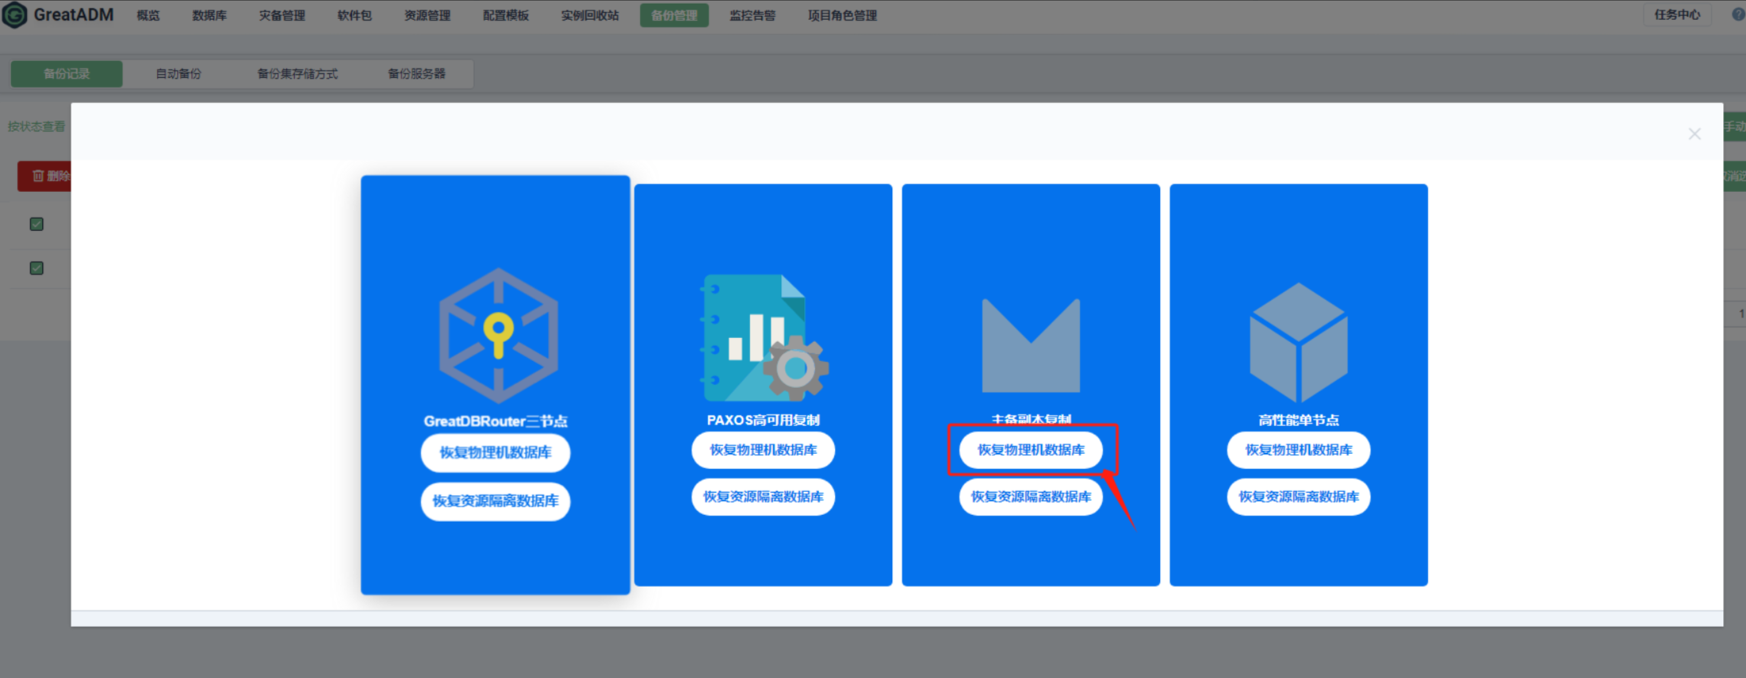This screenshot has width=1746, height=678.
Task: Click 恢复资源隔离数据库 under PAXOS高可用复制
Action: tap(763, 497)
